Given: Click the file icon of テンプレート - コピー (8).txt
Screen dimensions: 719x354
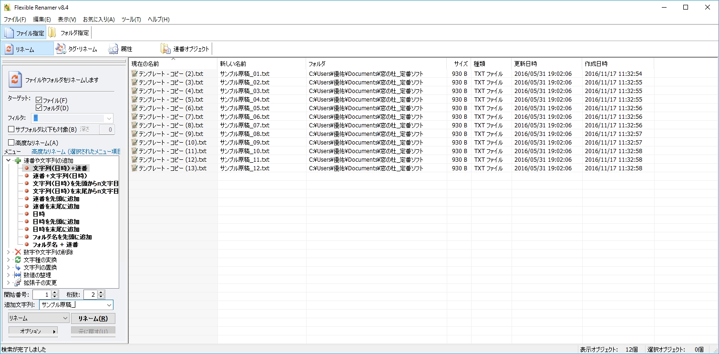Looking at the screenshot, I should [134, 125].
